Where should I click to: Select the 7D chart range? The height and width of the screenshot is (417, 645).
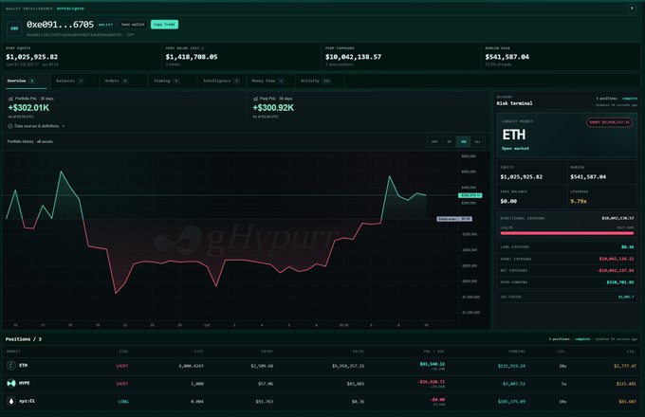click(x=449, y=142)
